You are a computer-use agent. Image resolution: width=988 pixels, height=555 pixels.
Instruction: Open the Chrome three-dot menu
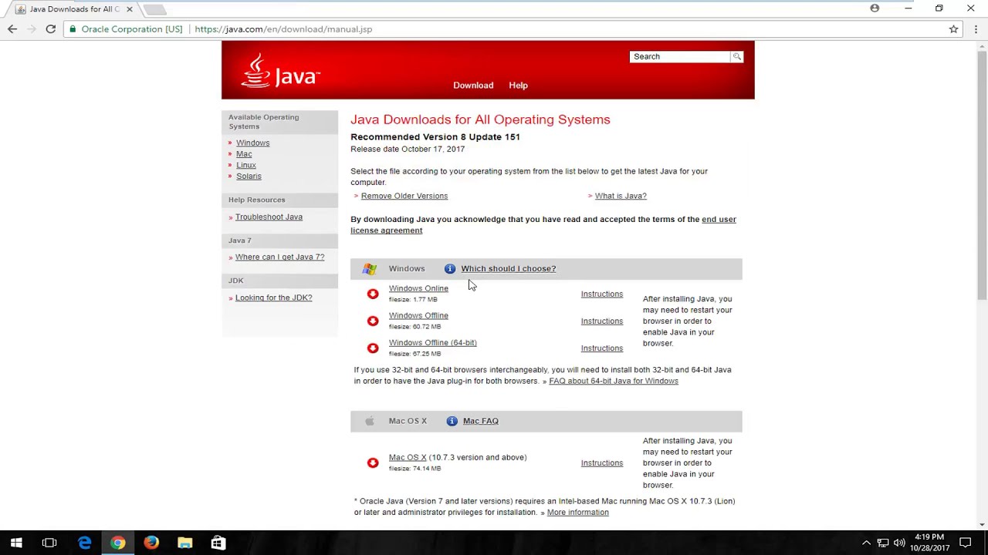tap(976, 29)
